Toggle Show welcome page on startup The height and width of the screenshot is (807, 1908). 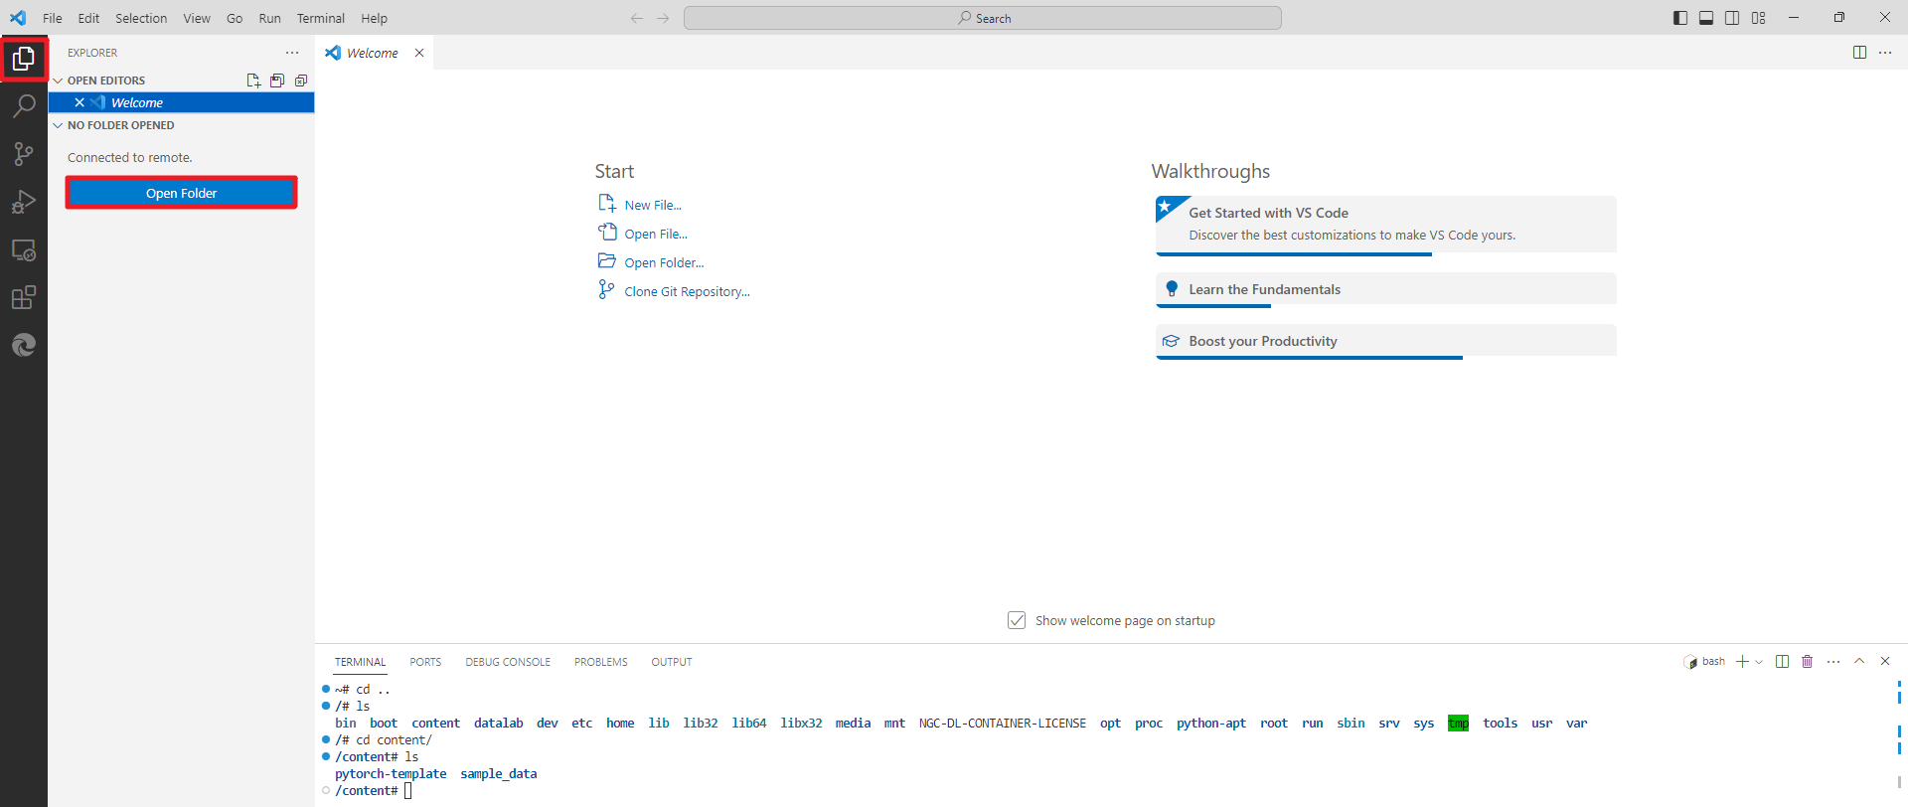[x=1017, y=620]
